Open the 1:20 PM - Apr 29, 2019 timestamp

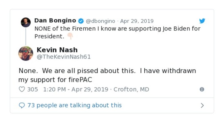(76, 90)
